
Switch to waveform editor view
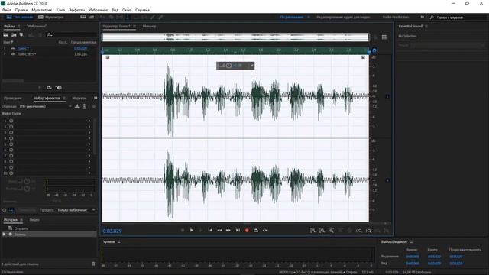[20, 17]
